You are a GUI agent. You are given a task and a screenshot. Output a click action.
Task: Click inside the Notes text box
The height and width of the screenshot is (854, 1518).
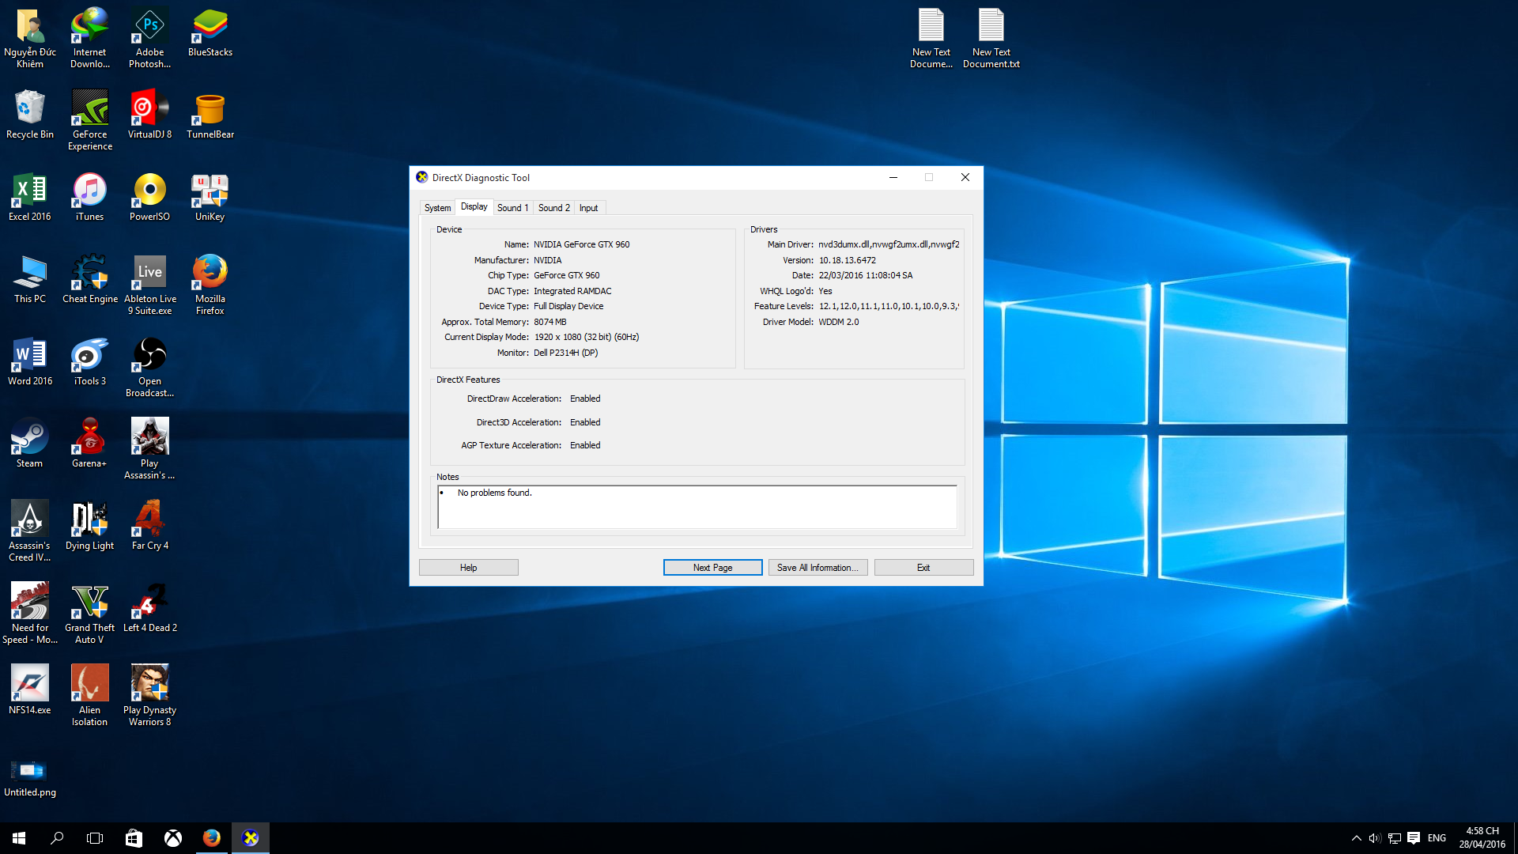pyautogui.click(x=696, y=508)
